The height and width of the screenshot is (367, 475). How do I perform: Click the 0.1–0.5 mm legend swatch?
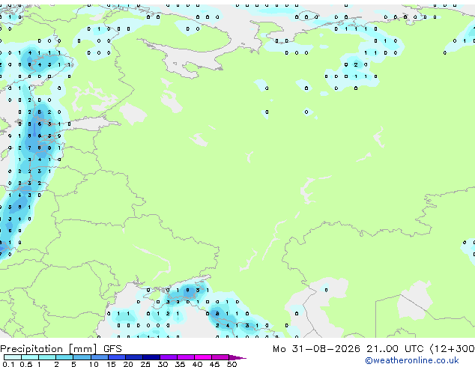[x=13, y=357]
